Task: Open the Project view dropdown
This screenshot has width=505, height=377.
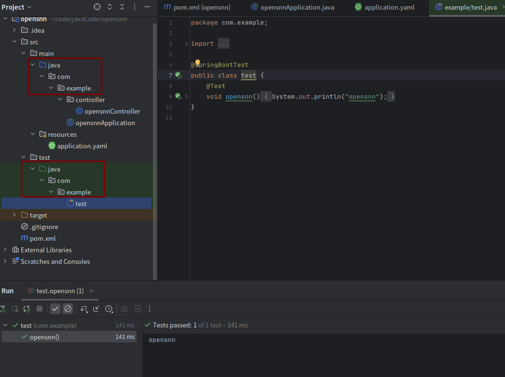Action: point(16,7)
